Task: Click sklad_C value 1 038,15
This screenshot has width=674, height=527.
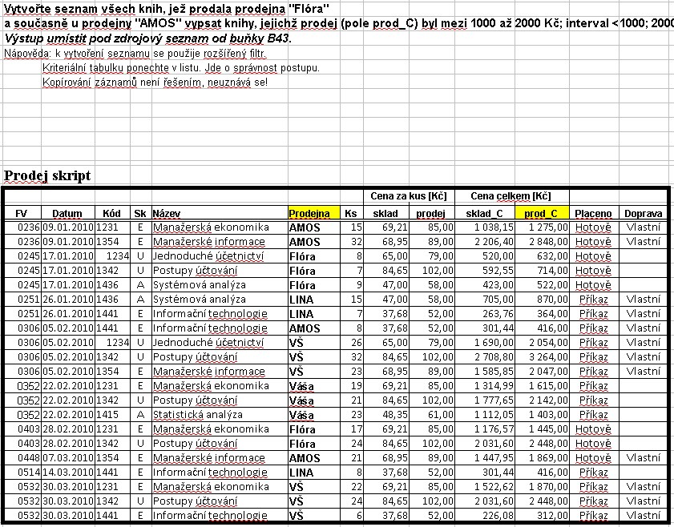Action: tap(484, 227)
